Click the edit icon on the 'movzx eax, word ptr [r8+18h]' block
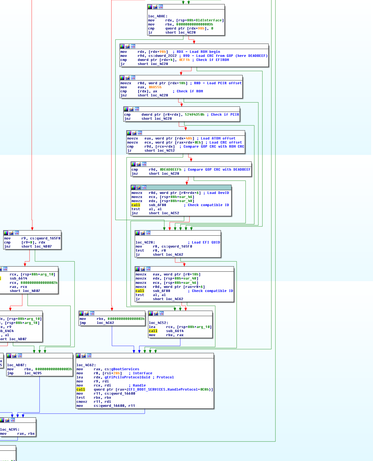This screenshot has width=373, height=461. coord(143,269)
